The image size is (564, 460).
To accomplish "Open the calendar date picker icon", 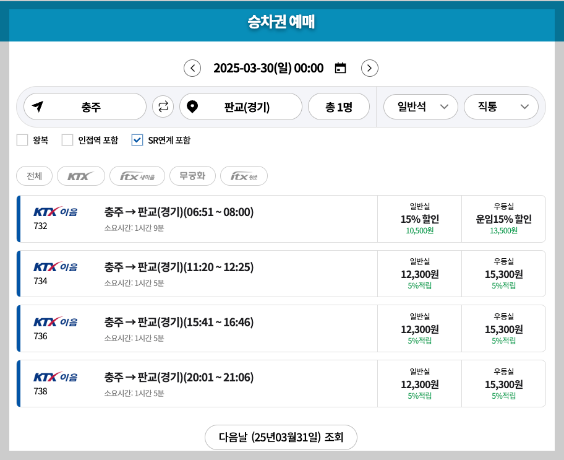I will 341,68.
